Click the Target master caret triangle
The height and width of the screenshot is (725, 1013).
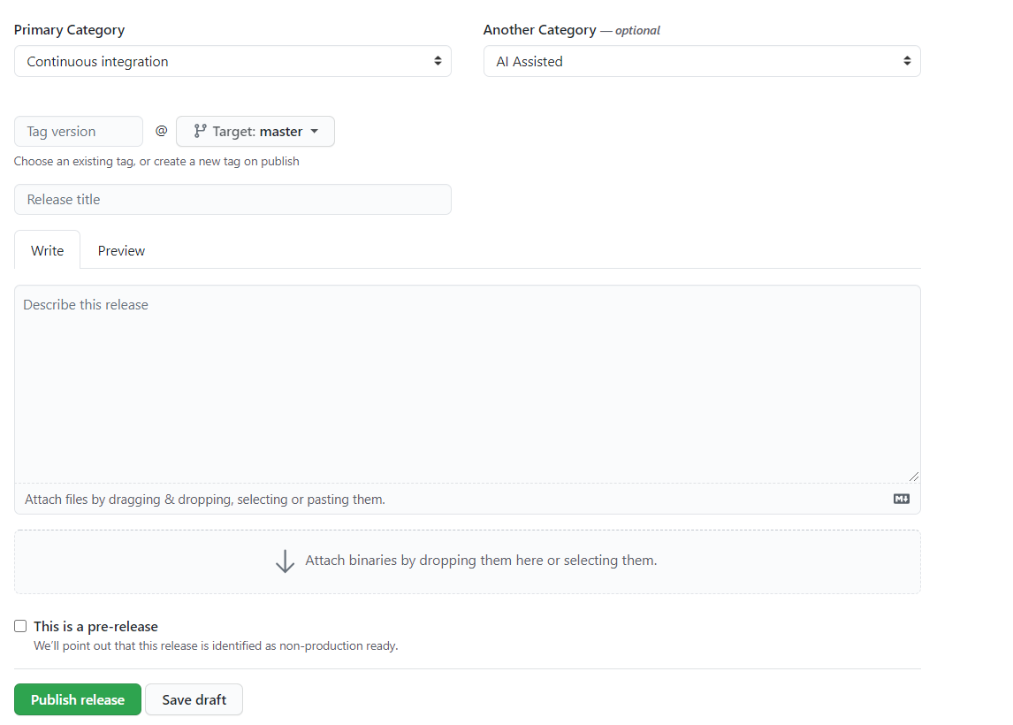click(314, 132)
